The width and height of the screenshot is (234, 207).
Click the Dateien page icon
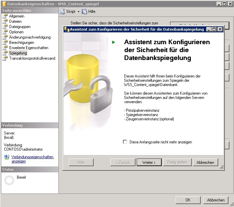(5, 21)
